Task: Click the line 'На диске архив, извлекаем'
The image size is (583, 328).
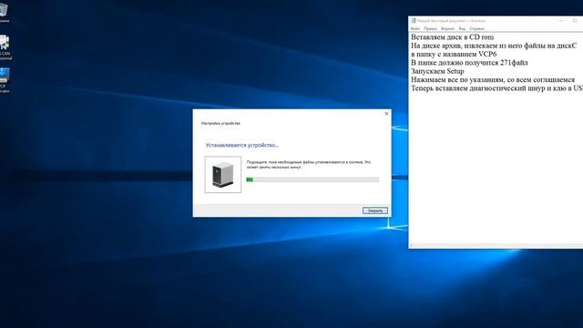Action: click(x=494, y=46)
